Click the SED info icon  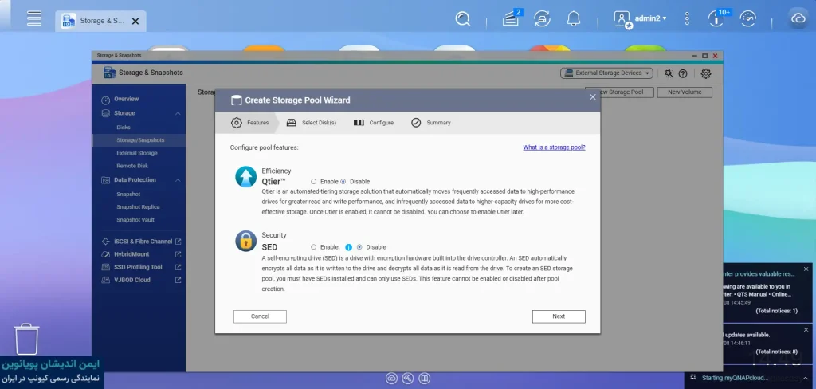click(349, 247)
